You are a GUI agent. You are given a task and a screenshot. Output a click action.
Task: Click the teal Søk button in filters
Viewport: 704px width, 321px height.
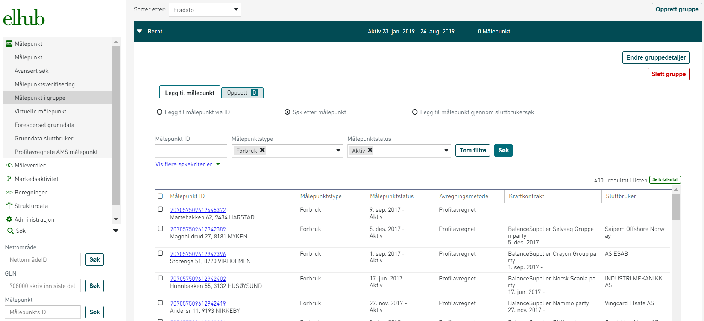(503, 150)
